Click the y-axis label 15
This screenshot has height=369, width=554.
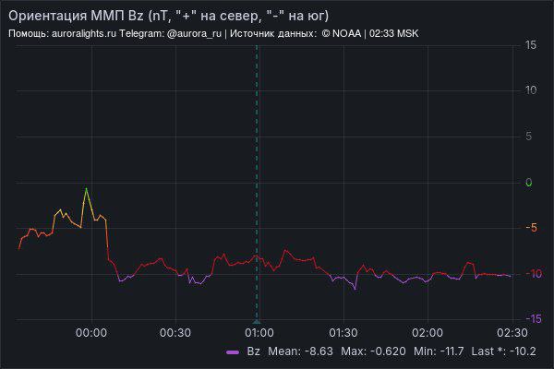coord(531,45)
